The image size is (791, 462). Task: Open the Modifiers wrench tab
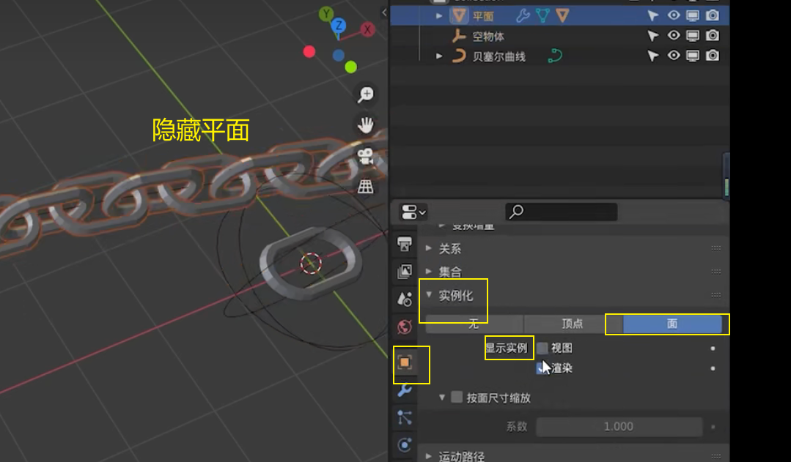405,390
